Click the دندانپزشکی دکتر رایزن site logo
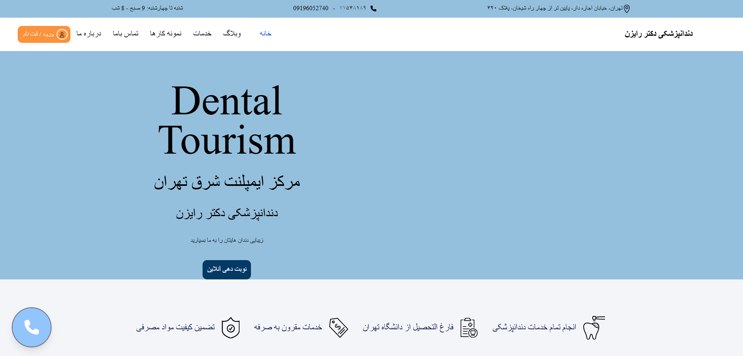Image resolution: width=743 pixels, height=356 pixels. click(658, 34)
